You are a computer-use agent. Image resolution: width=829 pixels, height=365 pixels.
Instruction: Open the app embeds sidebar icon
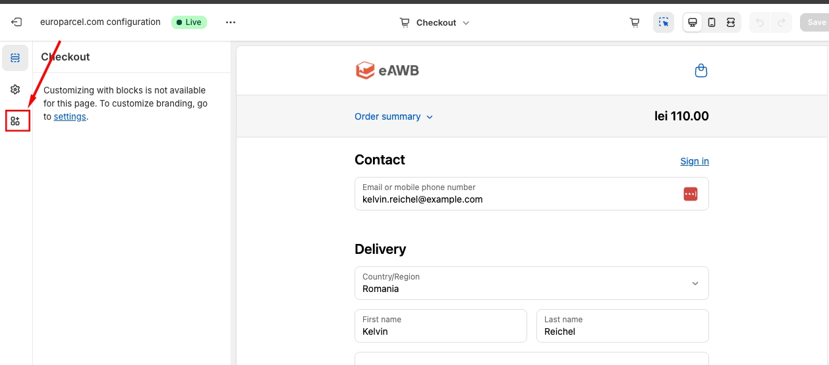pos(15,121)
